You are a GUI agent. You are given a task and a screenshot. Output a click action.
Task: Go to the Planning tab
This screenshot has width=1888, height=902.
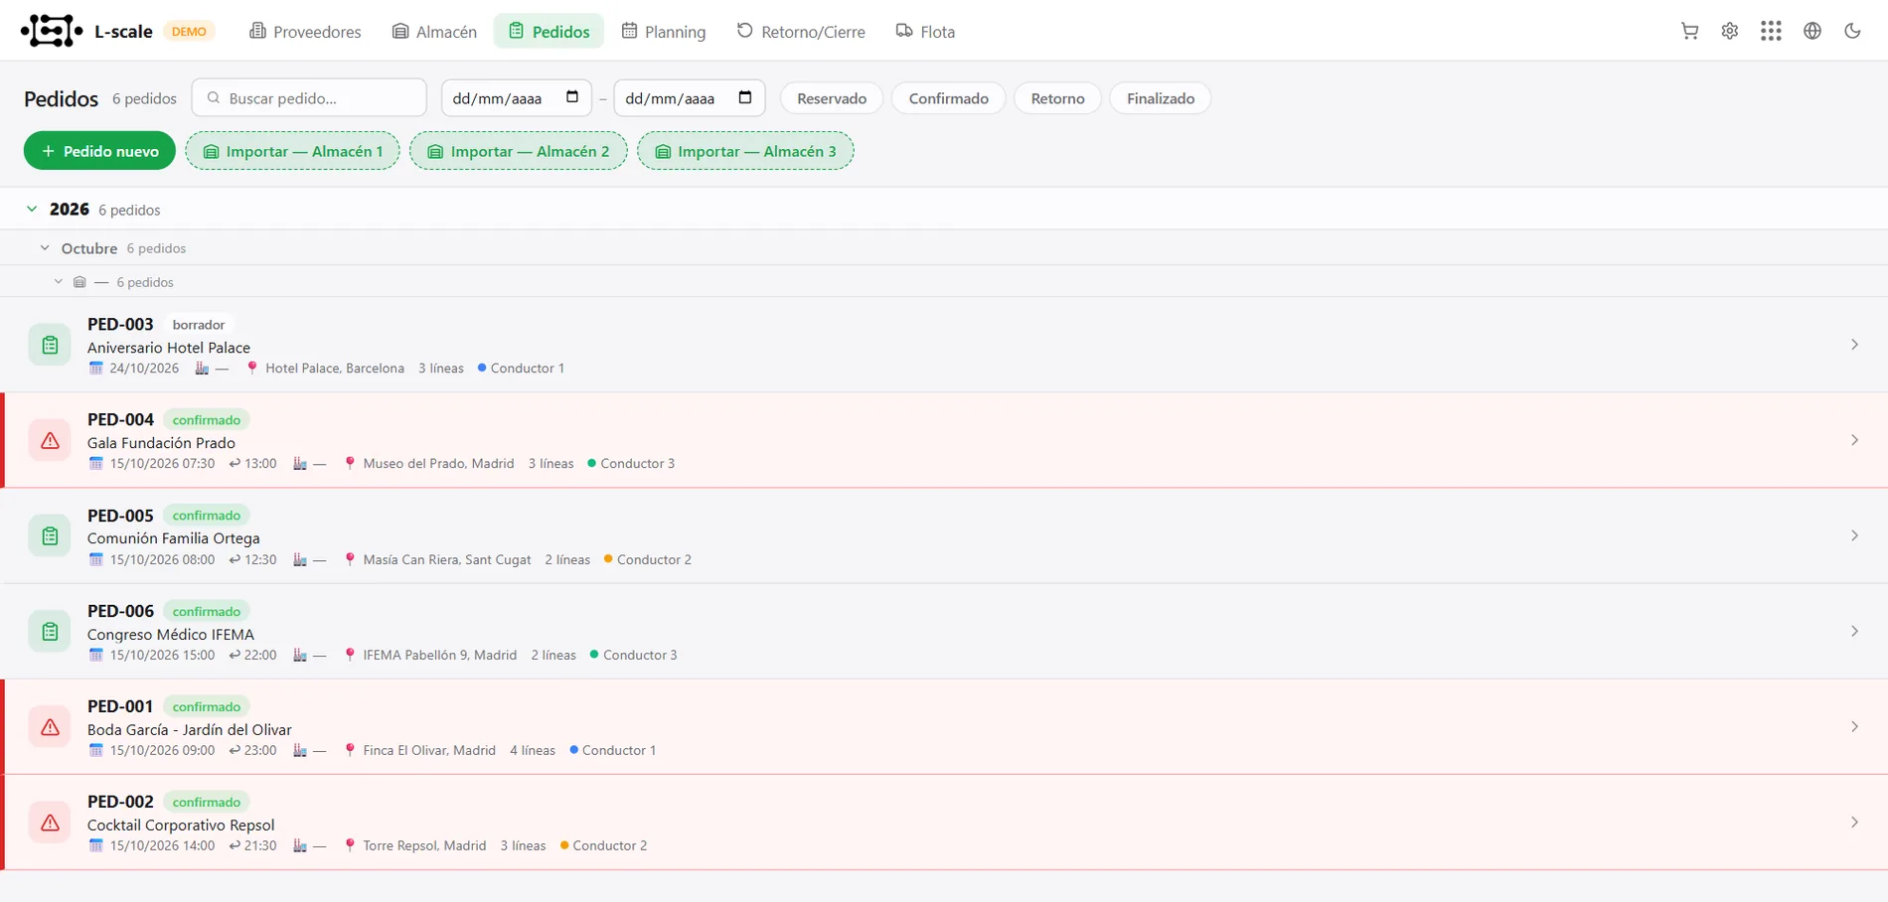663,32
